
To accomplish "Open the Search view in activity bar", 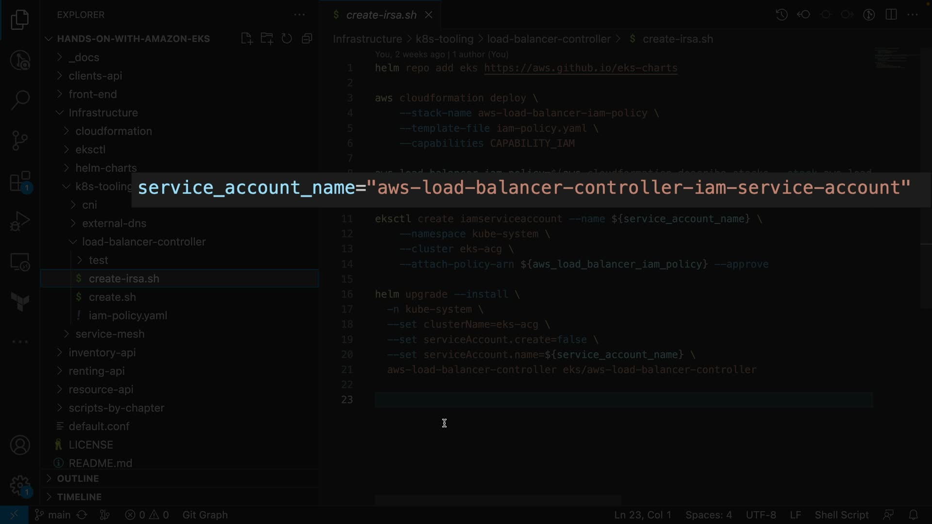I will click(x=20, y=100).
